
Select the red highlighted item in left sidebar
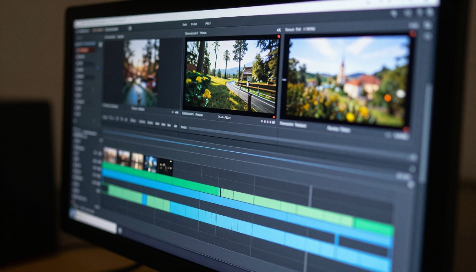(x=86, y=50)
